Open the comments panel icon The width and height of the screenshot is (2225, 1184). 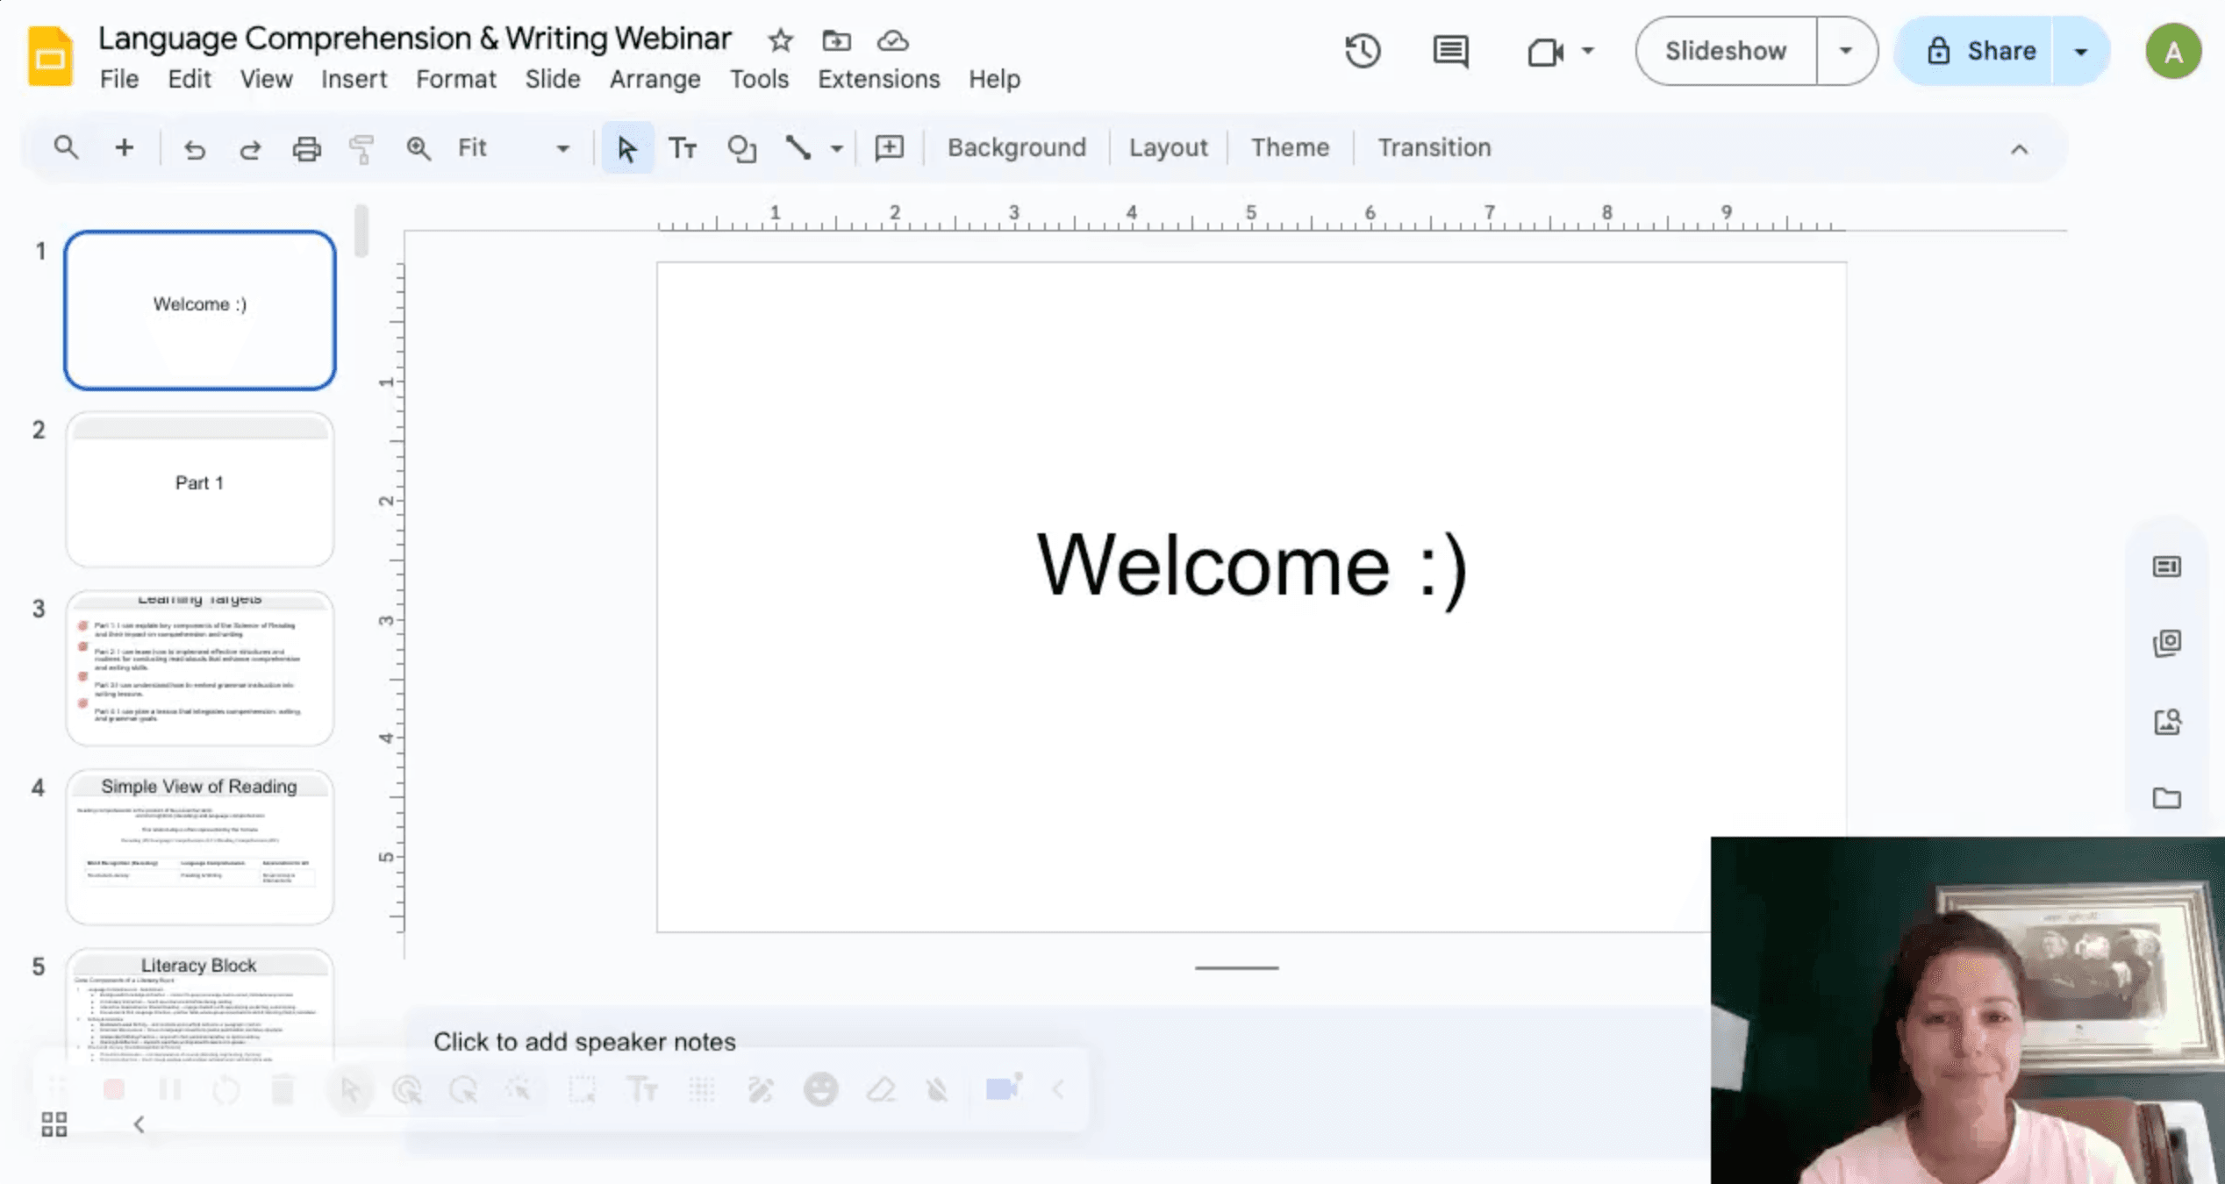coord(1450,51)
